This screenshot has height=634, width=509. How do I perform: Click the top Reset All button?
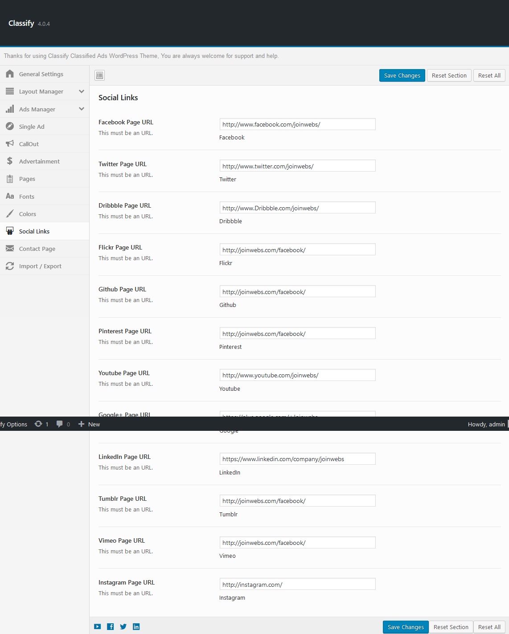pos(489,75)
